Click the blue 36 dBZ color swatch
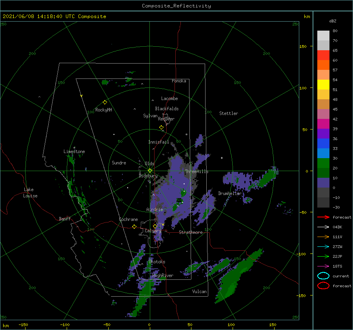Viewport: 353px width, 330px height. tap(323, 143)
